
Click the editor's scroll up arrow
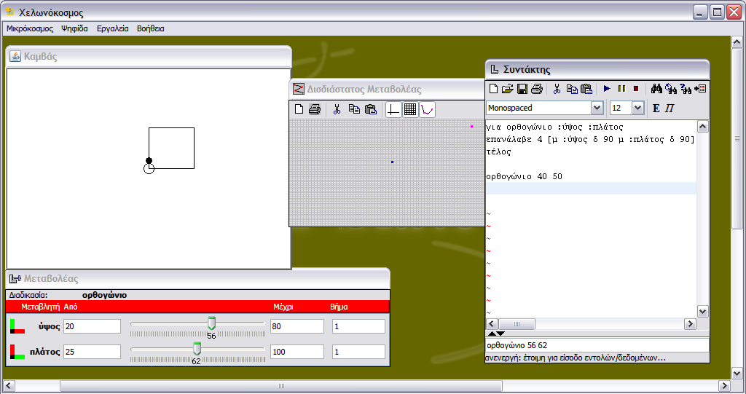coord(703,127)
